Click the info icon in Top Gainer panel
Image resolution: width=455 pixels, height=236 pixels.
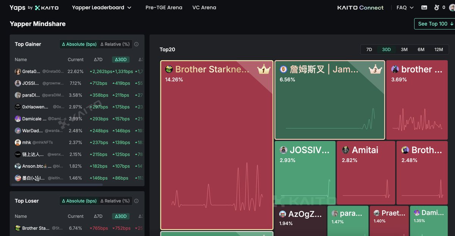(x=136, y=44)
